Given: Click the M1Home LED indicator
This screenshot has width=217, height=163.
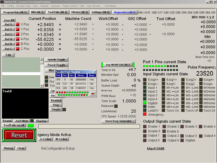Looking at the screenshot, I should (201, 87).
